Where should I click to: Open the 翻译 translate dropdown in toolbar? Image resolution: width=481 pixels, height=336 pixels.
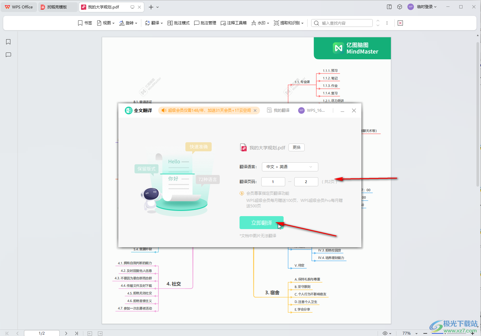pos(154,23)
